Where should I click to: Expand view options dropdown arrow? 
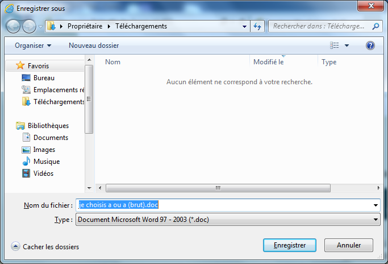[x=347, y=46]
